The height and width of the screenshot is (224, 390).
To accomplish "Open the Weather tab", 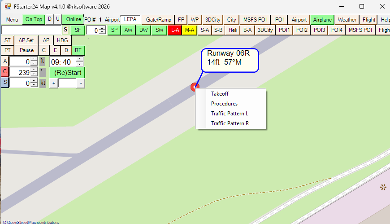I will pyautogui.click(x=347, y=20).
